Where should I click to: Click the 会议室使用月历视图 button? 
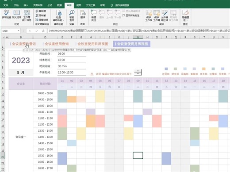(x=132, y=44)
